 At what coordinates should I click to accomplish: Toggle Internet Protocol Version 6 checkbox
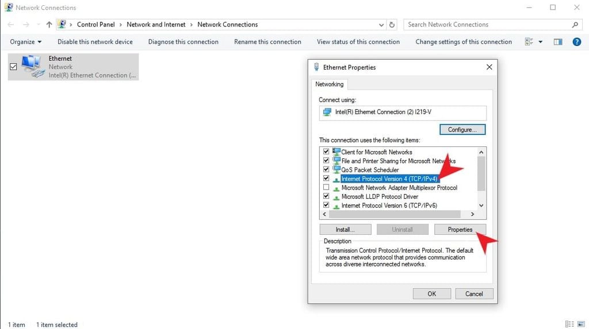[326, 205]
